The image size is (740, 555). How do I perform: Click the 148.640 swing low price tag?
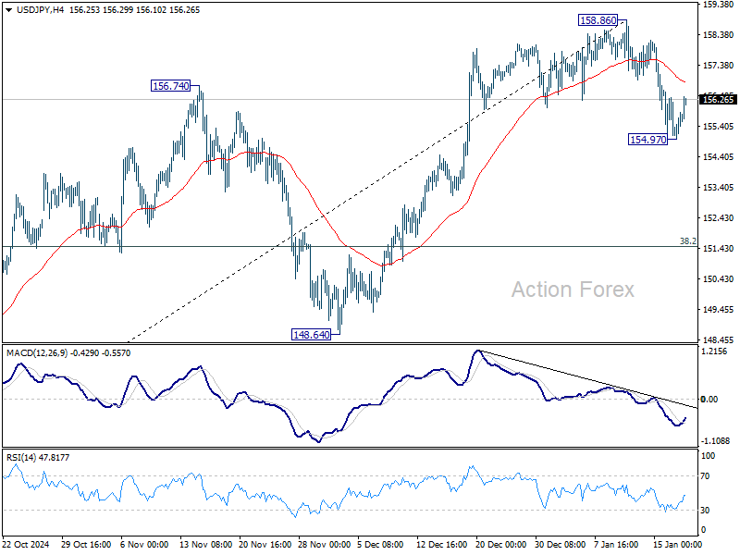click(x=312, y=334)
